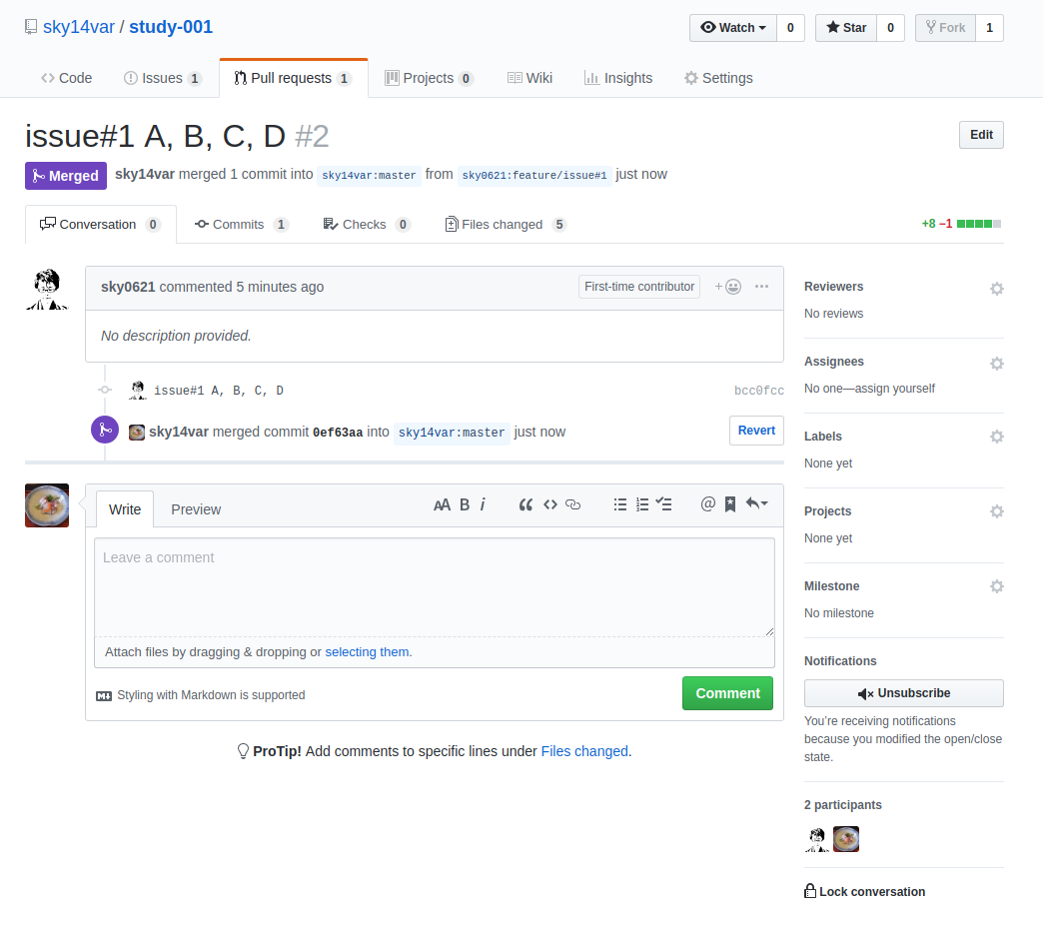Click the diffstat +8 −1 bar
1043x927 pixels.
[x=961, y=224]
